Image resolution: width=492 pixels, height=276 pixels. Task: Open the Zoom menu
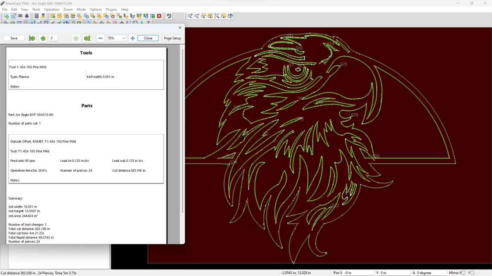[67, 9]
